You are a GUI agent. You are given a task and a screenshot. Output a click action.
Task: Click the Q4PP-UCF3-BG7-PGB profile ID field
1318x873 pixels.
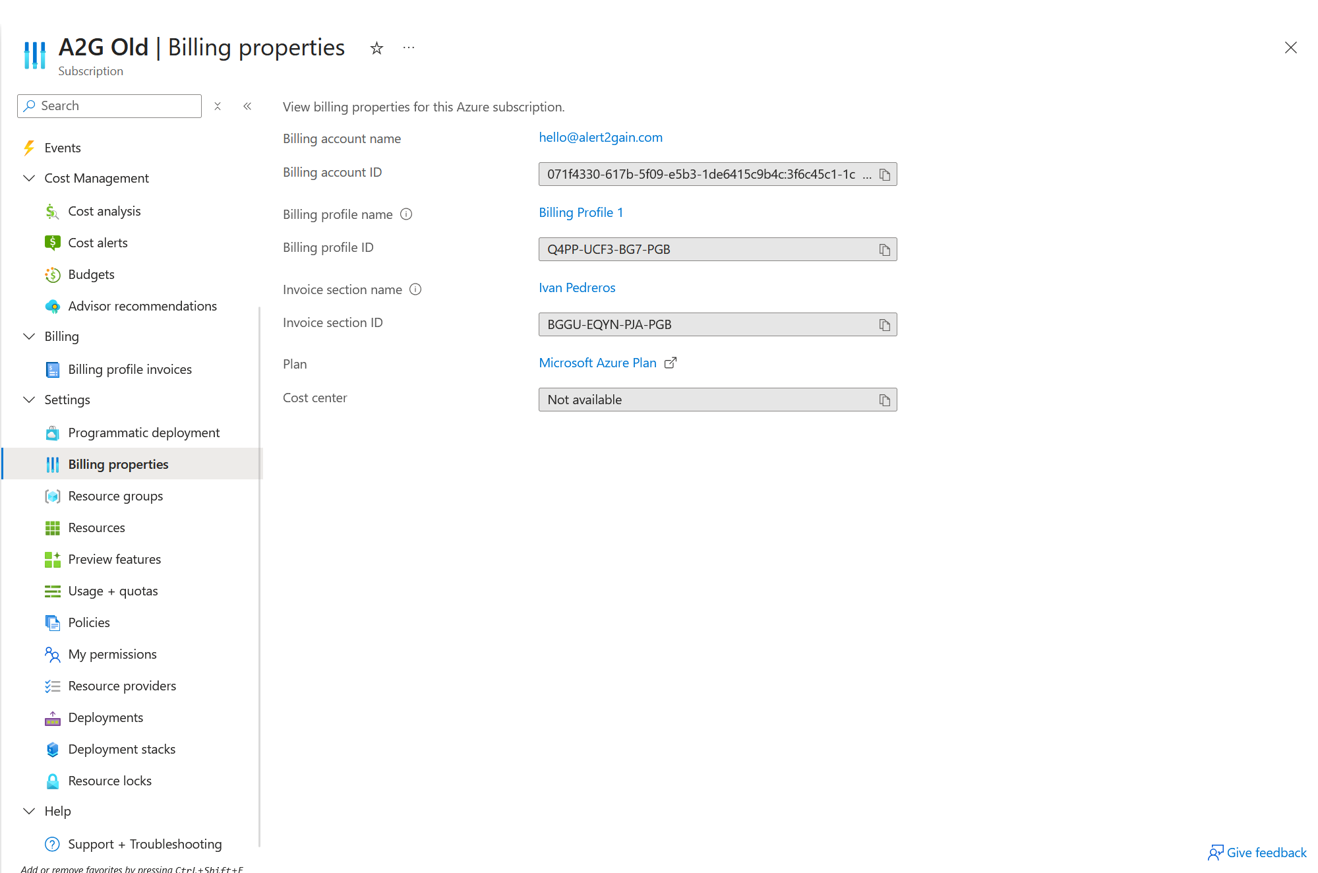[717, 249]
